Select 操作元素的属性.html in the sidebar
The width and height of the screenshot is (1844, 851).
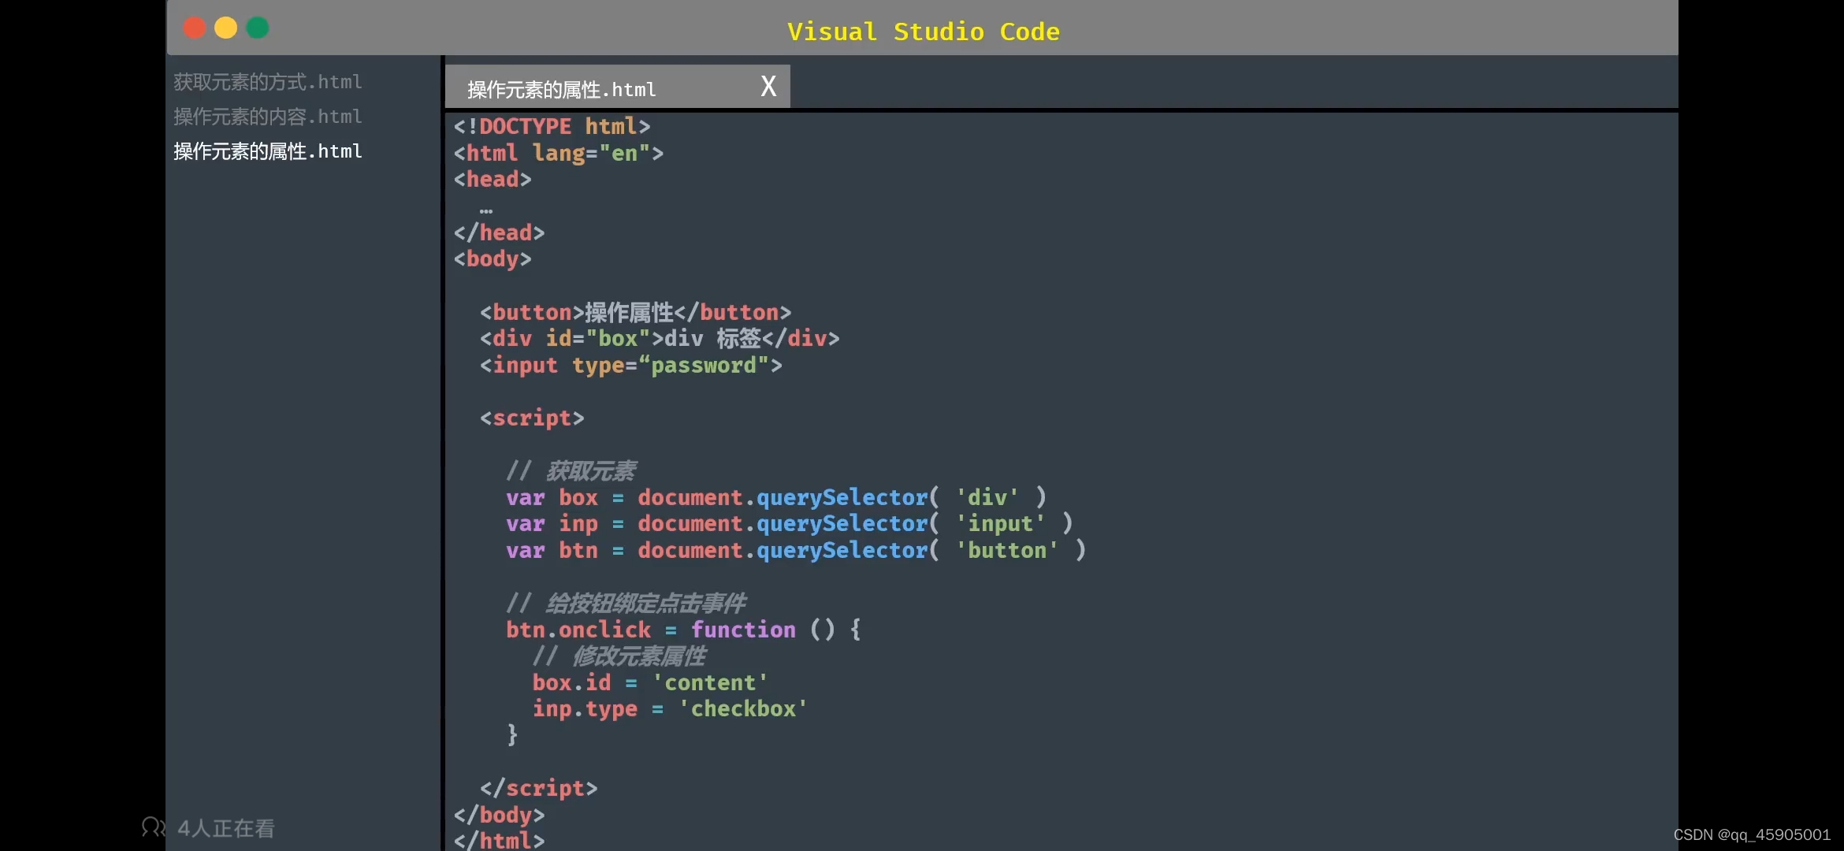tap(267, 151)
